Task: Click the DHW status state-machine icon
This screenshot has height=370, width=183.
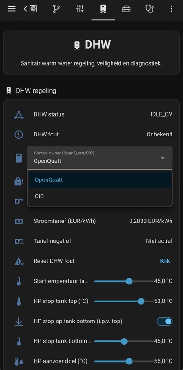Action: tap(18, 114)
